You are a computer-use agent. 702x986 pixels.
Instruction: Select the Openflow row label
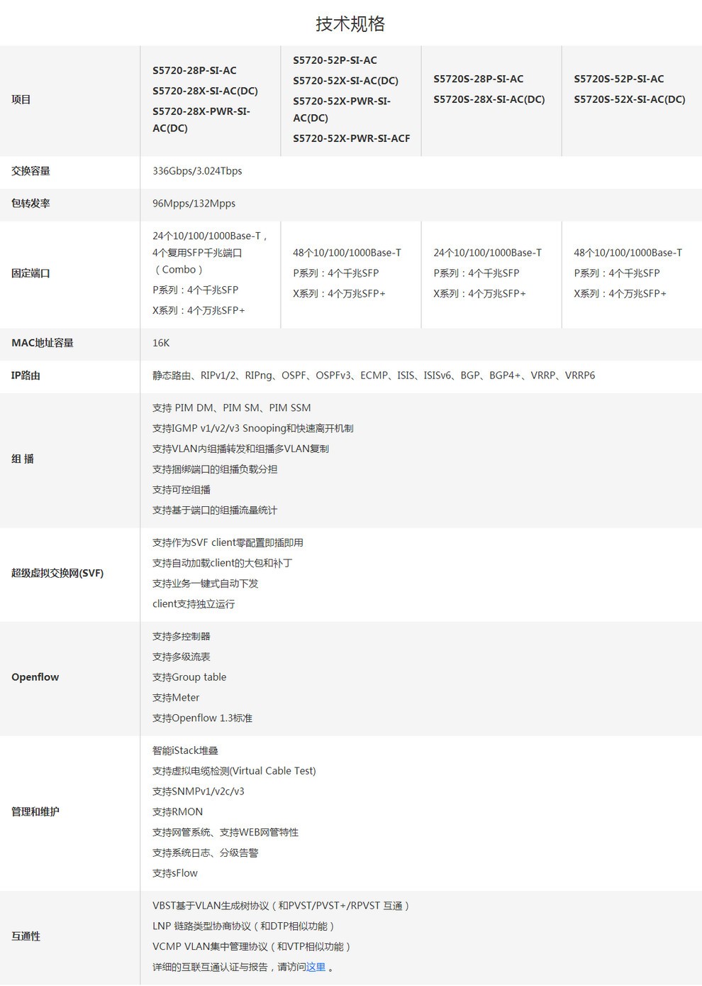35,677
